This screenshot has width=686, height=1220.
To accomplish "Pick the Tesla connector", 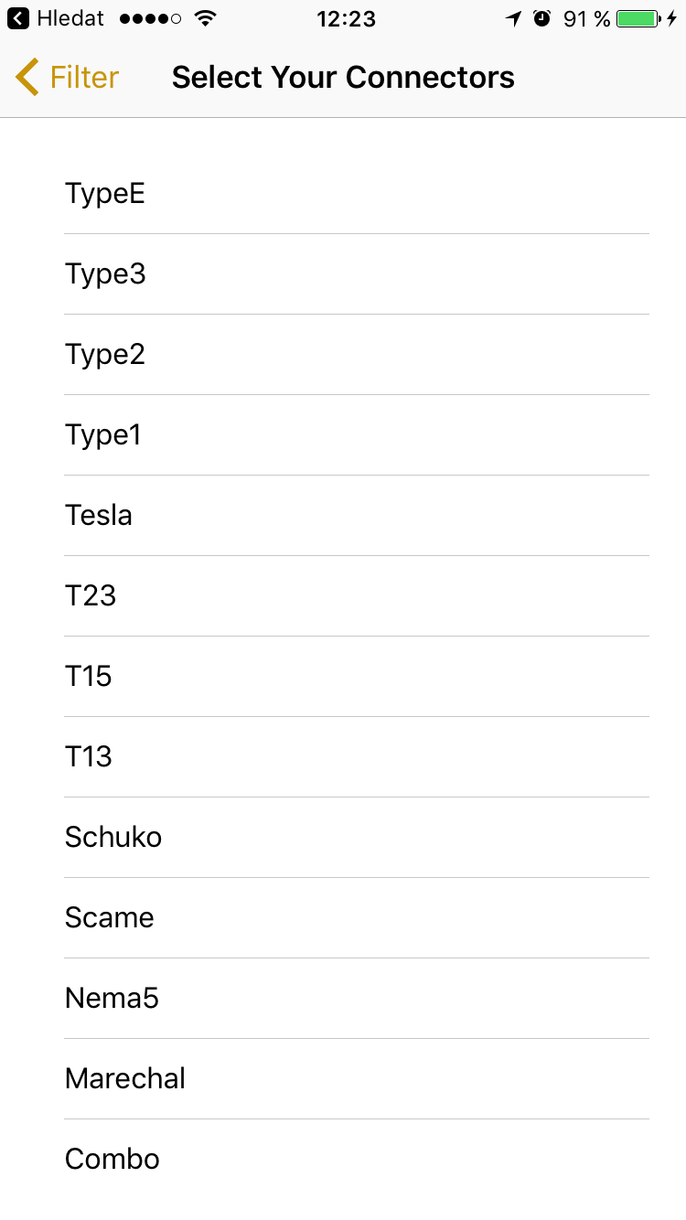I will click(x=357, y=516).
